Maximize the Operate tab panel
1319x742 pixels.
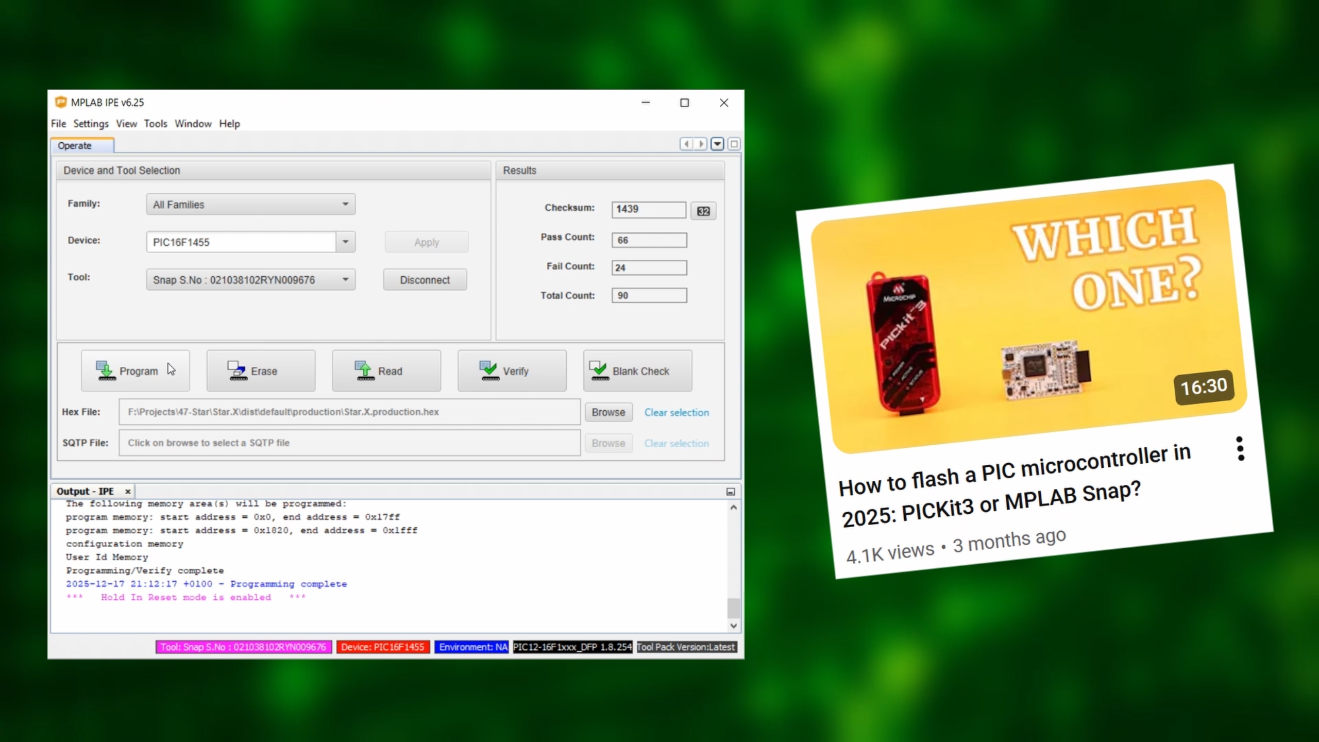point(734,144)
